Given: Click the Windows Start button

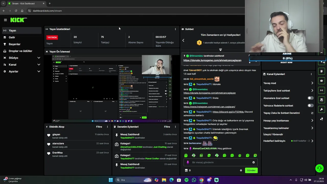Looking at the screenshot, I should (x=111, y=180).
